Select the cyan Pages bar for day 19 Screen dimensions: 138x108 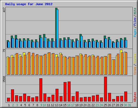pyautogui.click(x=82, y=42)
